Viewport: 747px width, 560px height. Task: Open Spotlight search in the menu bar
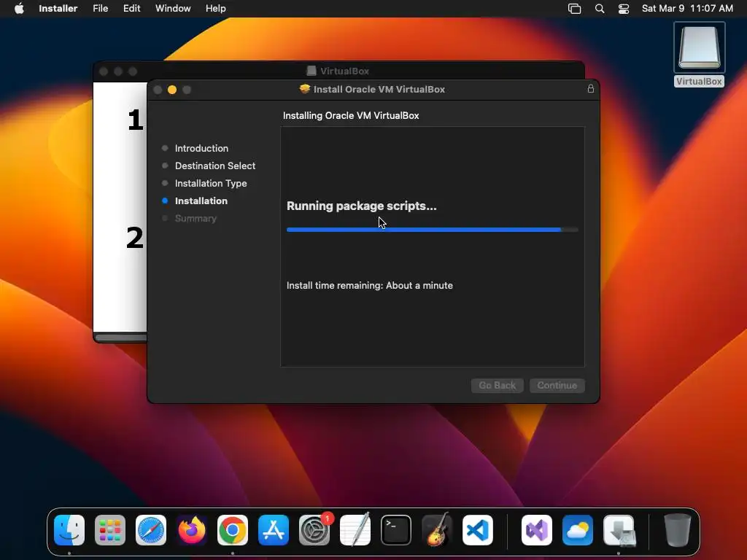[x=600, y=9]
